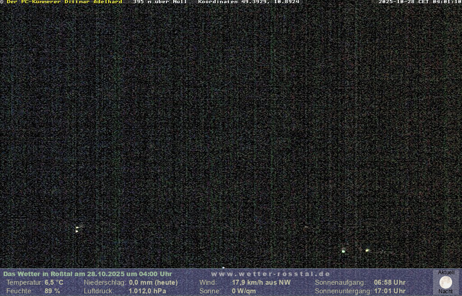Click the Nacht label below the moon

tap(446, 291)
